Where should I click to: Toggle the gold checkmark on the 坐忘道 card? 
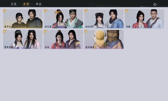point(45,11)
